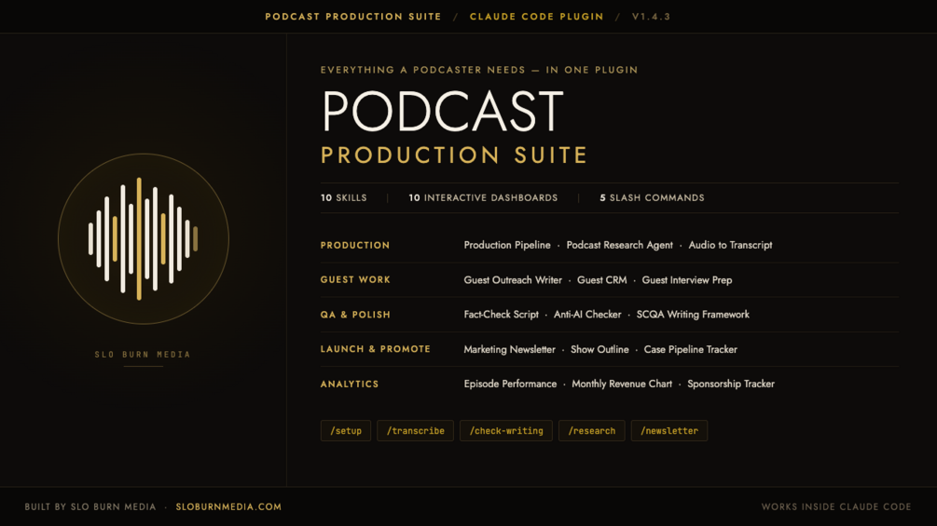Click 'Guest Outreach Writer' skill

coord(513,279)
